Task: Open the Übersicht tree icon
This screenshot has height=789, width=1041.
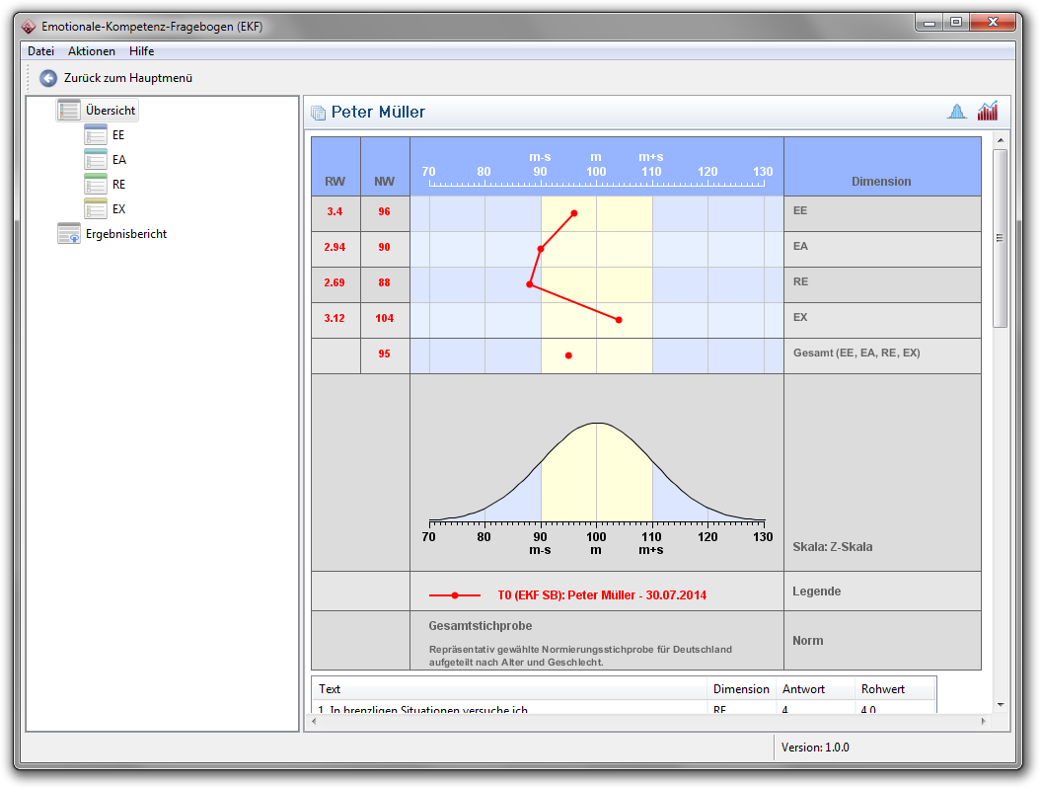Action: (69, 111)
